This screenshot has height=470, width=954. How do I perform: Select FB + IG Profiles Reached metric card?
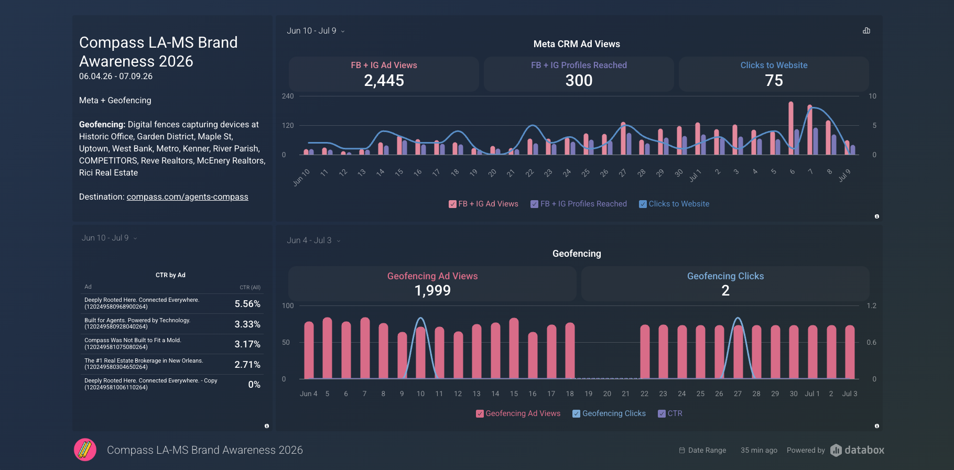pos(579,74)
